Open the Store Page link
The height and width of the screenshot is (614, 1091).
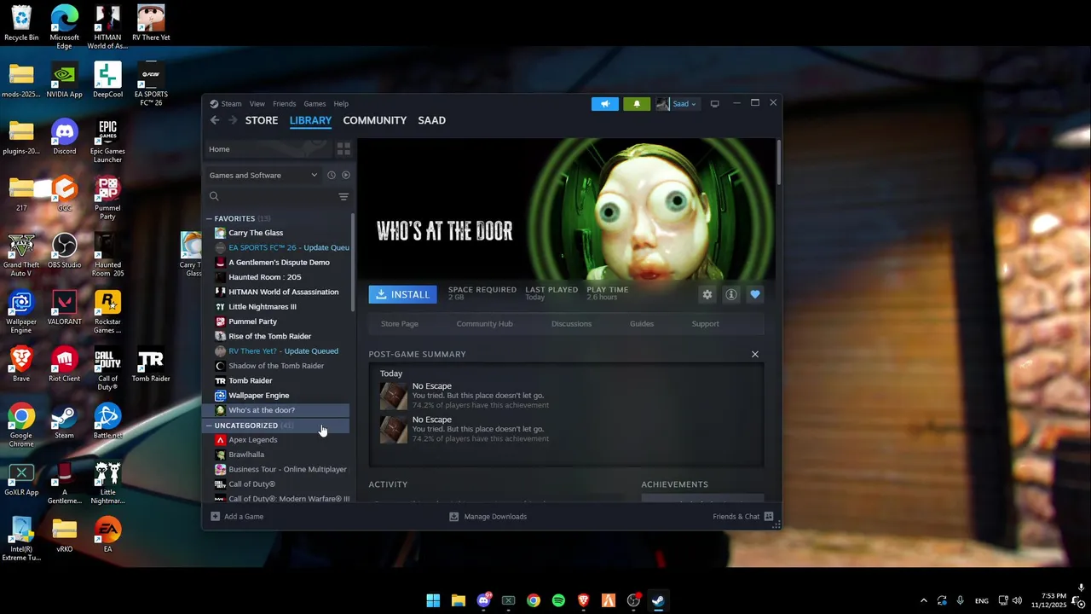399,324
